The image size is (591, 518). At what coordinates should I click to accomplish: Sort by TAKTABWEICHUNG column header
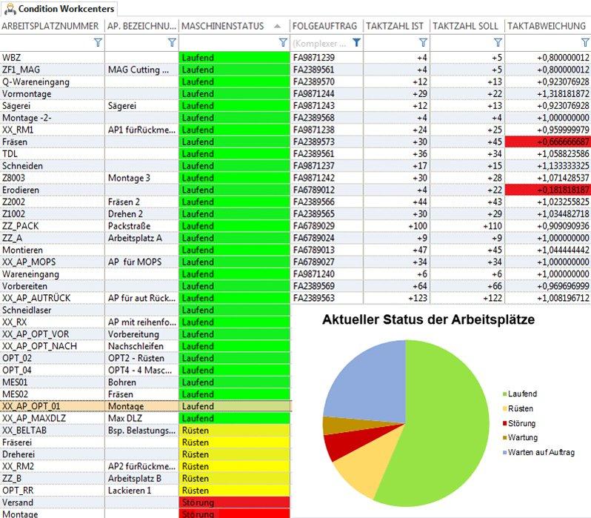tap(547, 26)
